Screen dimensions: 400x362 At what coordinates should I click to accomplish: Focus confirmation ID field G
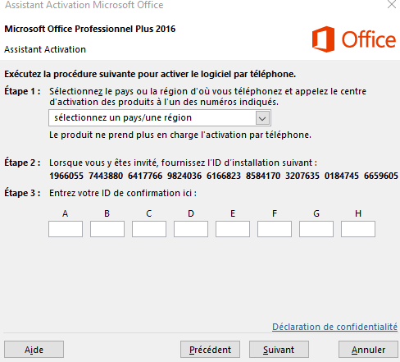[316, 229]
